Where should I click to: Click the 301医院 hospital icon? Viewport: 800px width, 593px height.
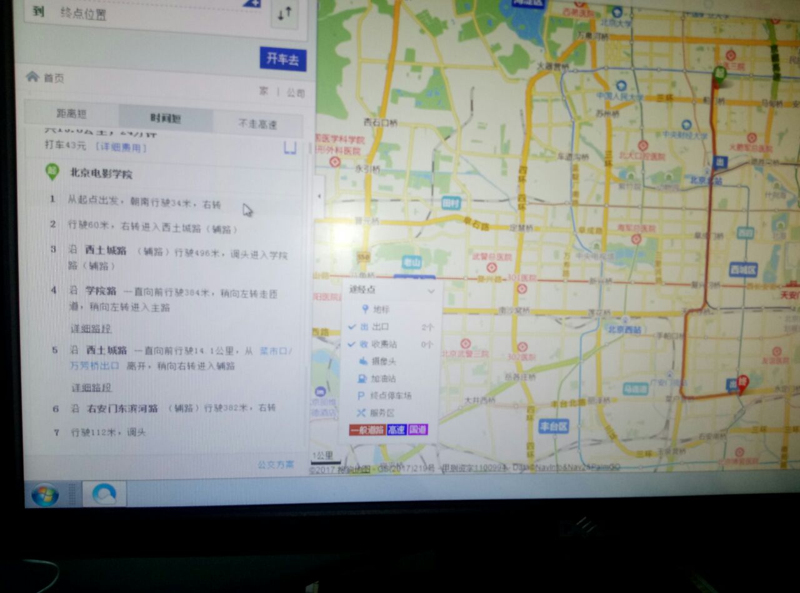[x=522, y=288]
